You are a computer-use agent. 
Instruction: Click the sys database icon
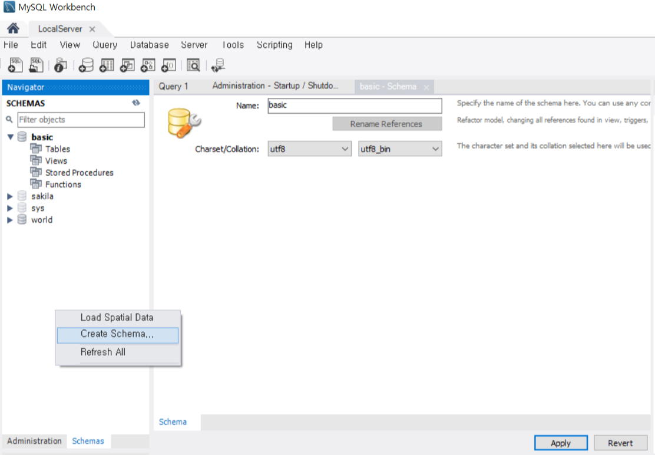tap(22, 207)
